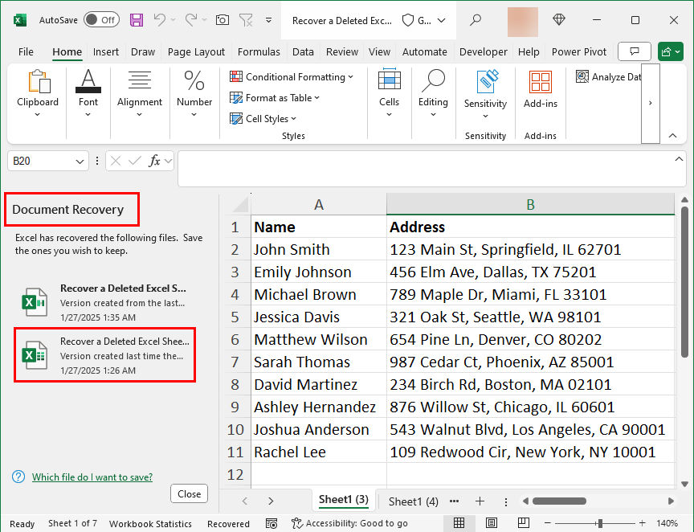This screenshot has width=694, height=532.
Task: Select cell with John Smith
Action: coord(319,249)
